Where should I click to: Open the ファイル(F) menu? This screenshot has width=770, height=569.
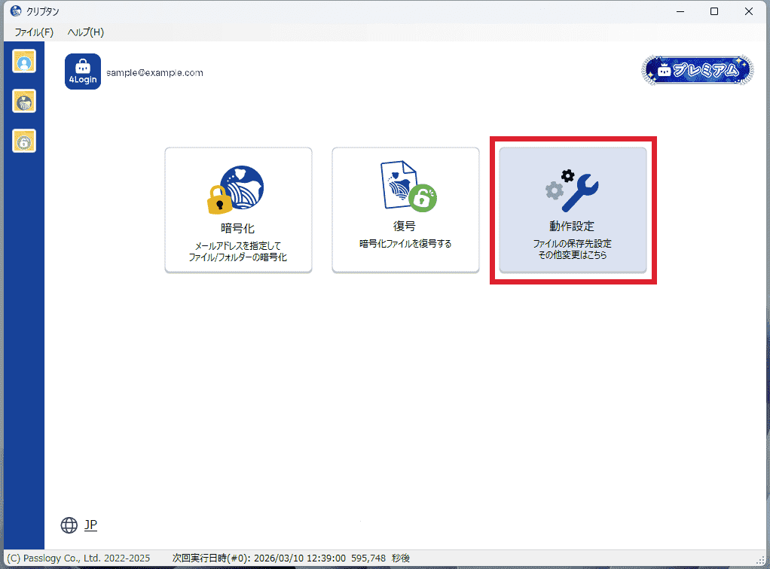point(34,32)
